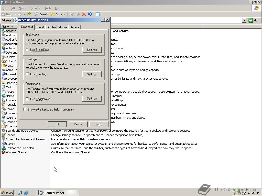
Task: Select the Mail item icon
Action: click(4, 87)
